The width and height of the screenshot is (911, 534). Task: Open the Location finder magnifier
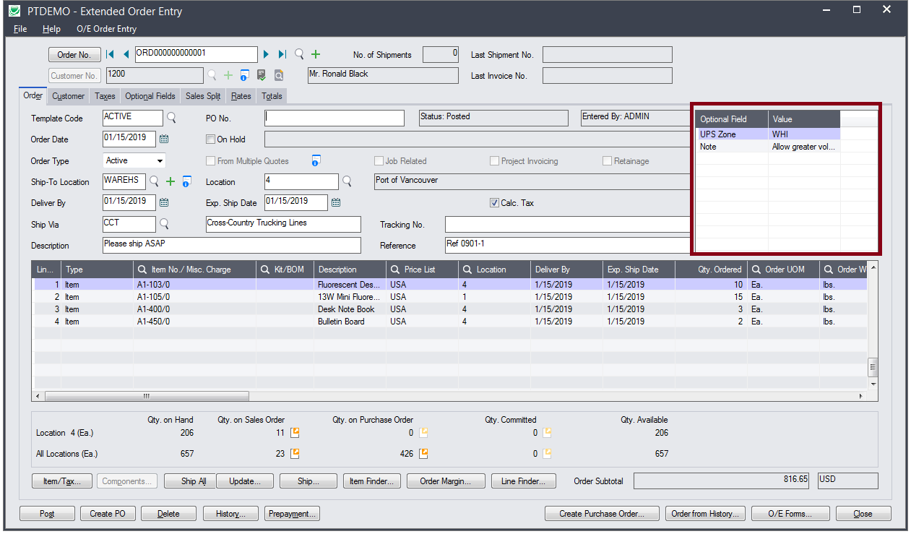(x=347, y=181)
